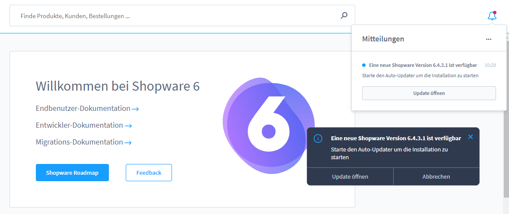The height and width of the screenshot is (214, 509).
Task: Click the Shopware 6 logo graphic
Action: pos(268,126)
